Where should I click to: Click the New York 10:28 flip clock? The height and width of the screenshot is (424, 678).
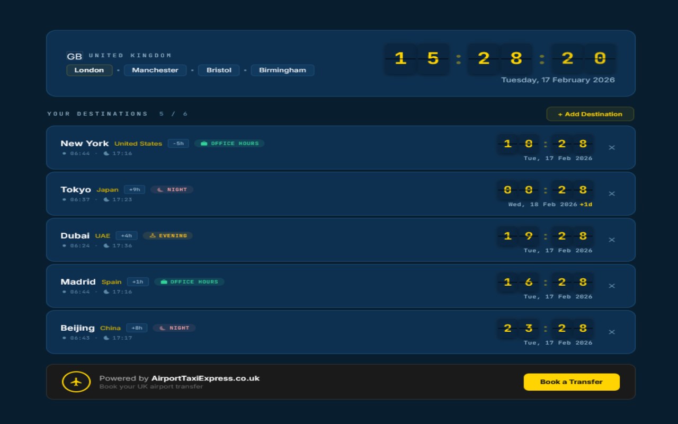[x=545, y=144]
